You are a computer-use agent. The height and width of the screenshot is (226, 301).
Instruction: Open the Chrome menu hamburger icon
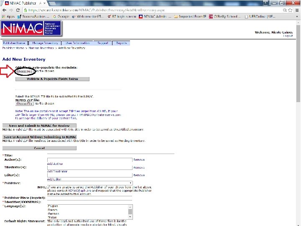(297, 10)
